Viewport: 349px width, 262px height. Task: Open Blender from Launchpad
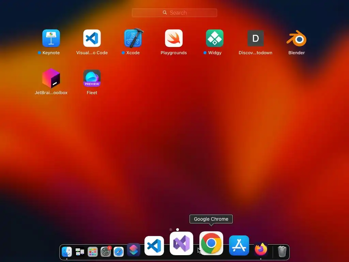click(x=297, y=38)
